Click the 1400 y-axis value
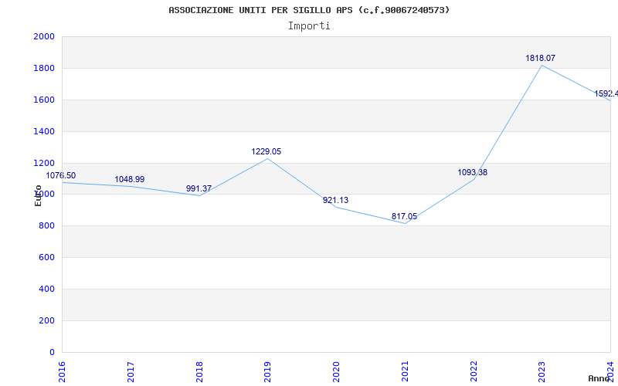The height and width of the screenshot is (386, 618). 44,131
